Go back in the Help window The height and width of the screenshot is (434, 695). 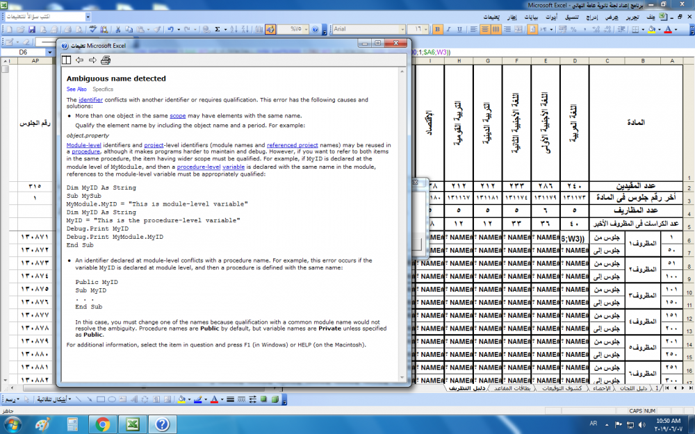[79, 60]
